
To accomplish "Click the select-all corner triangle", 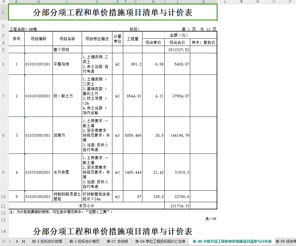I will [3, 1].
